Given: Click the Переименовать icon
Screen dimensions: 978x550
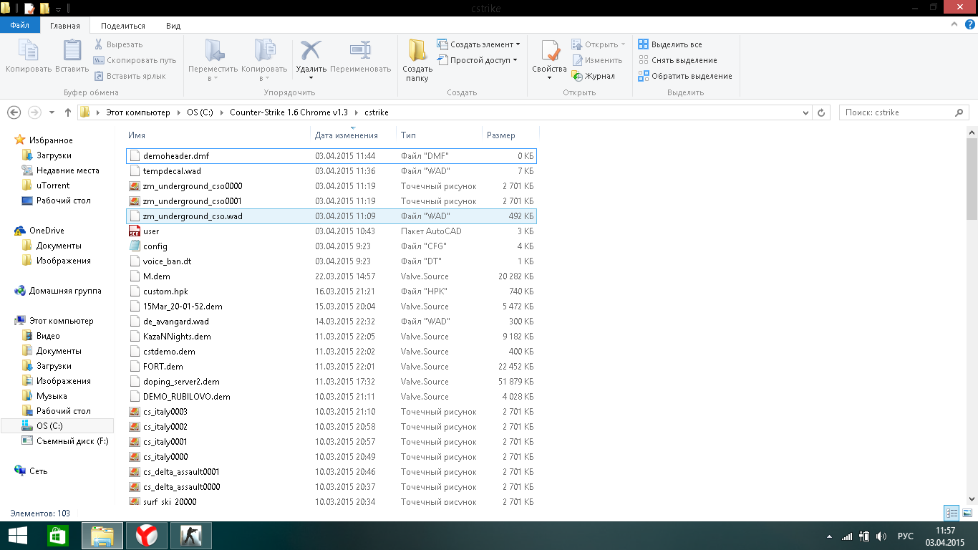Looking at the screenshot, I should pyautogui.click(x=360, y=57).
